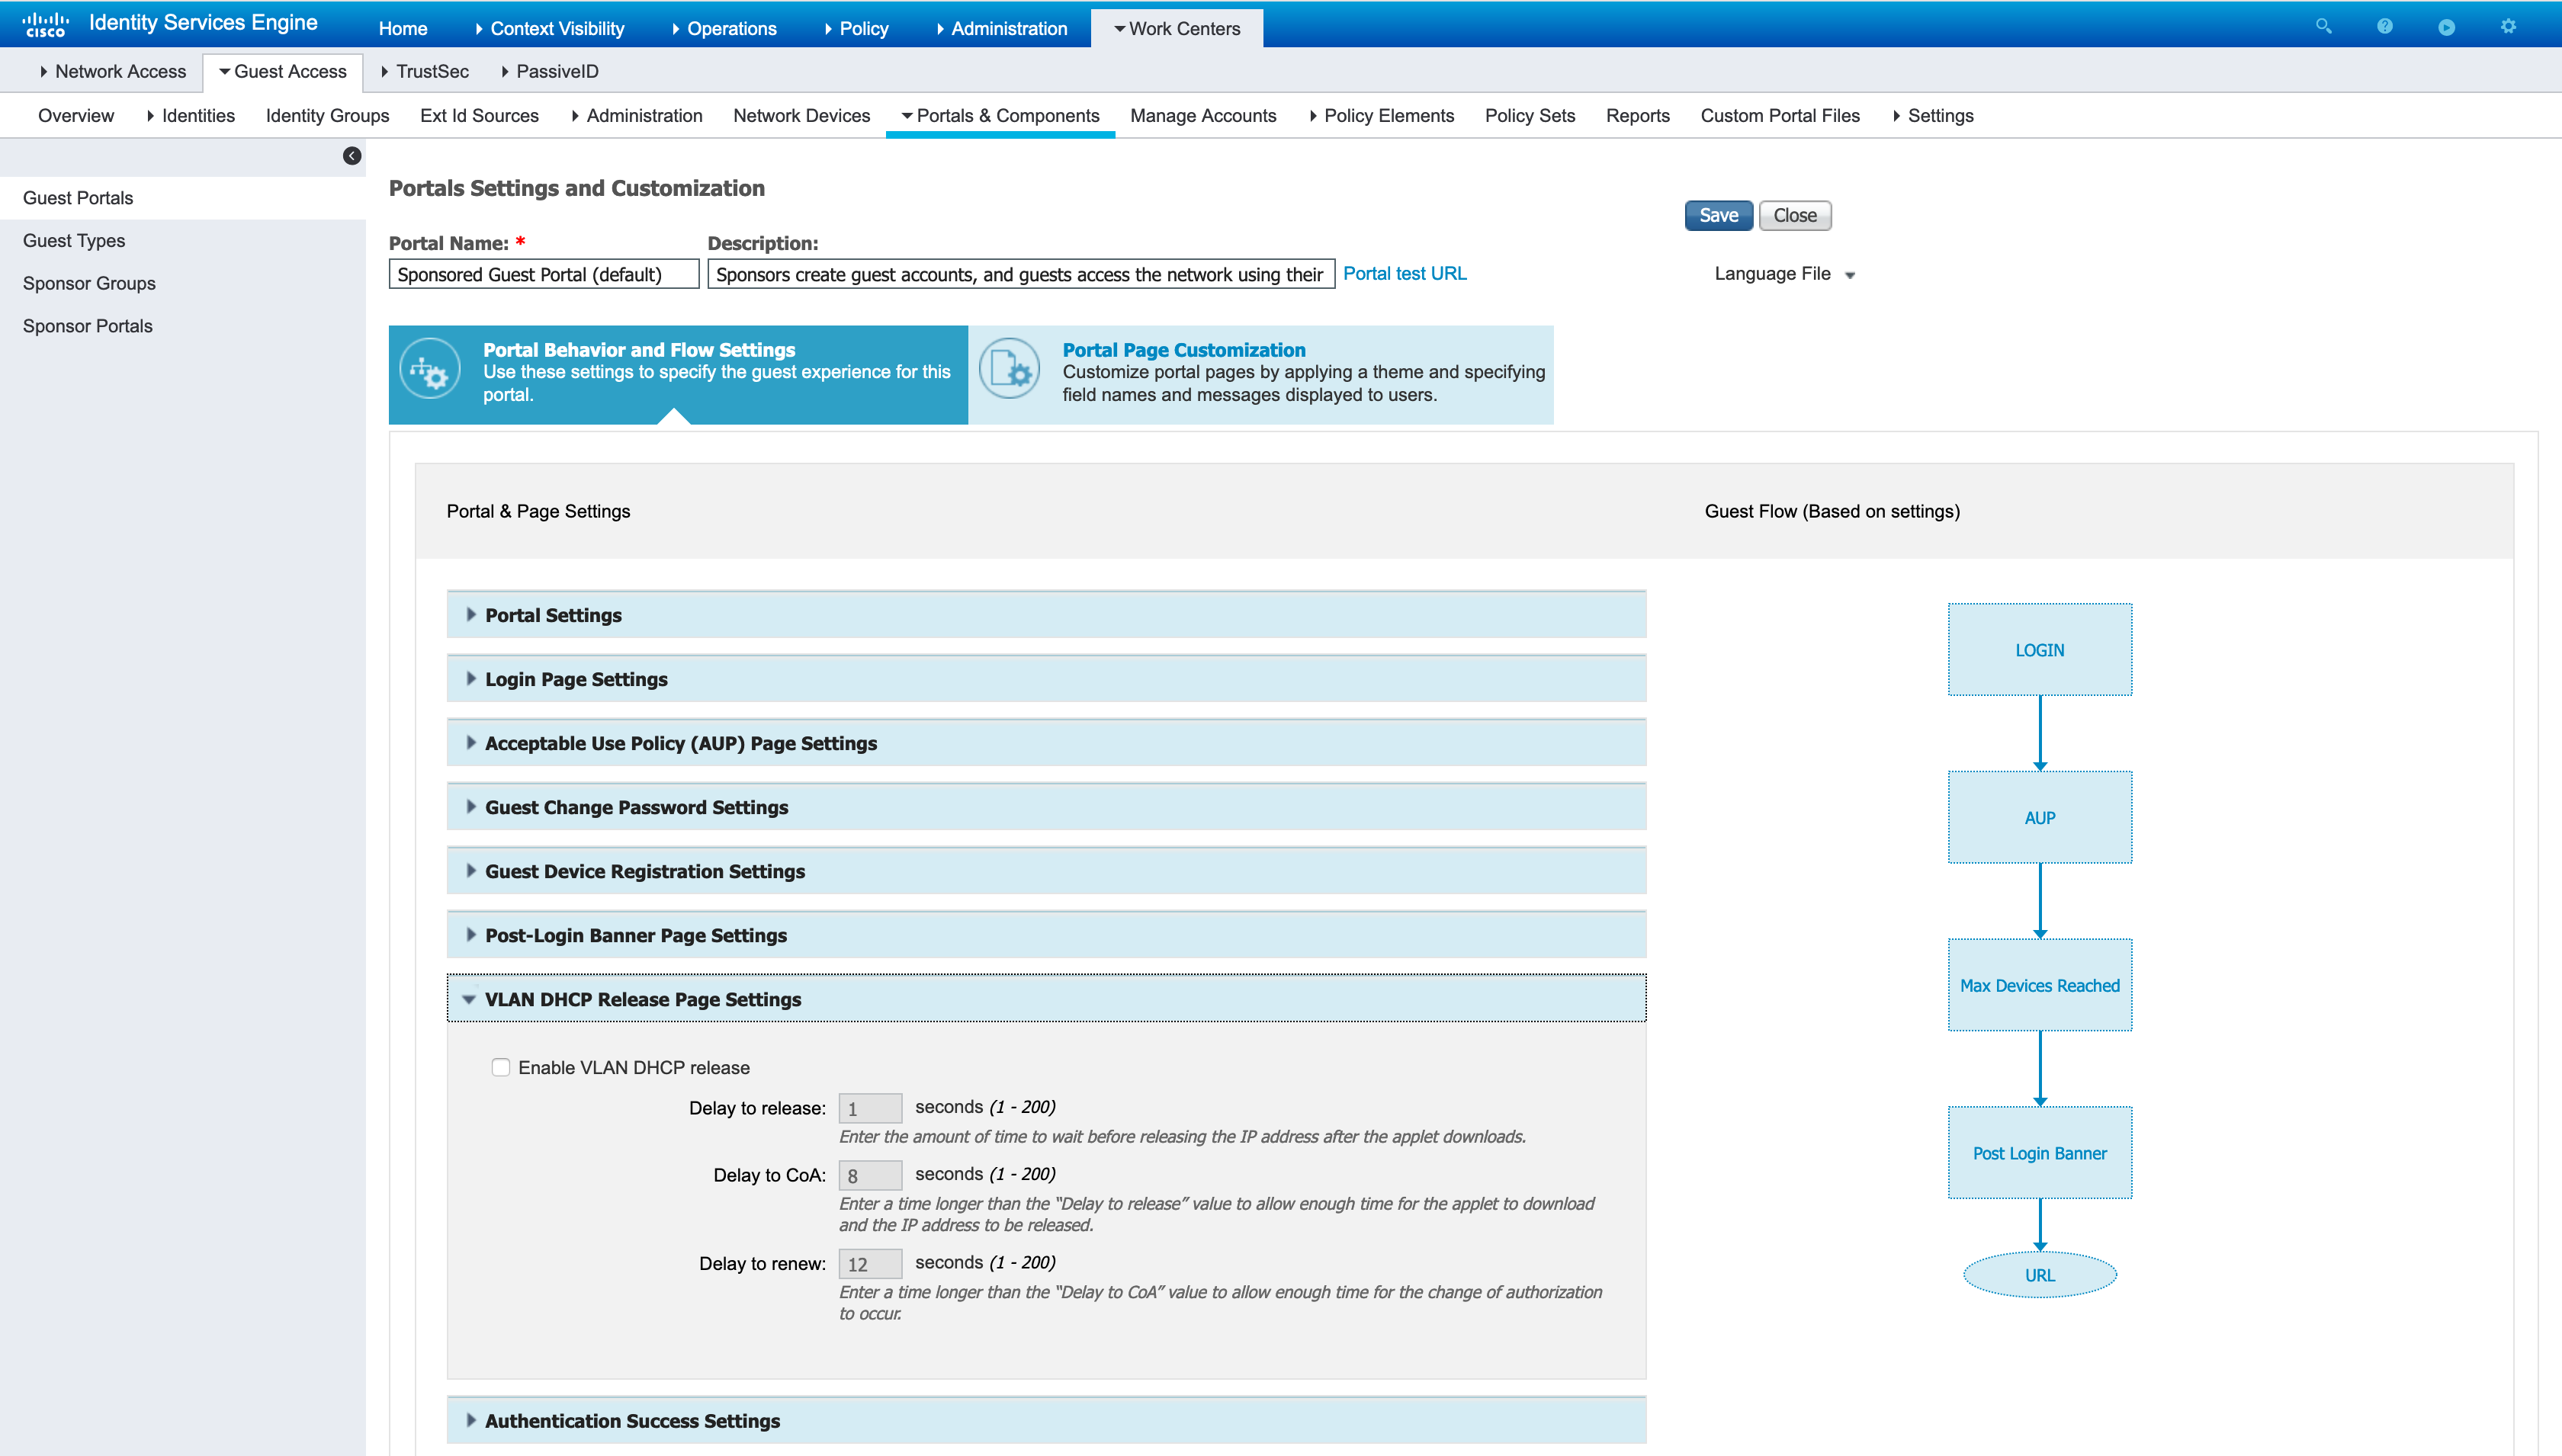Open the Work Centers menu

[1177, 29]
